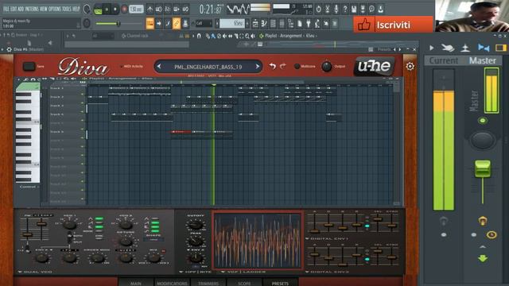Open PATTERNS menu
Viewport: 509px width, 286px height.
[x=32, y=9]
